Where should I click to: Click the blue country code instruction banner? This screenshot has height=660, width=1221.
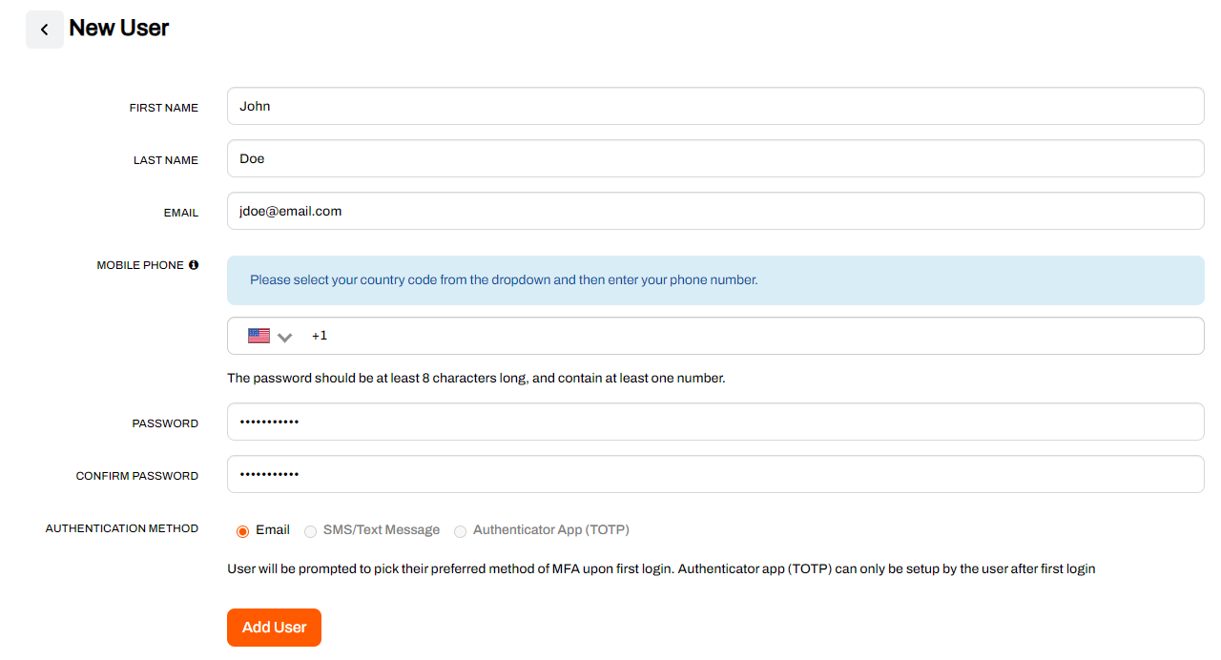click(715, 280)
